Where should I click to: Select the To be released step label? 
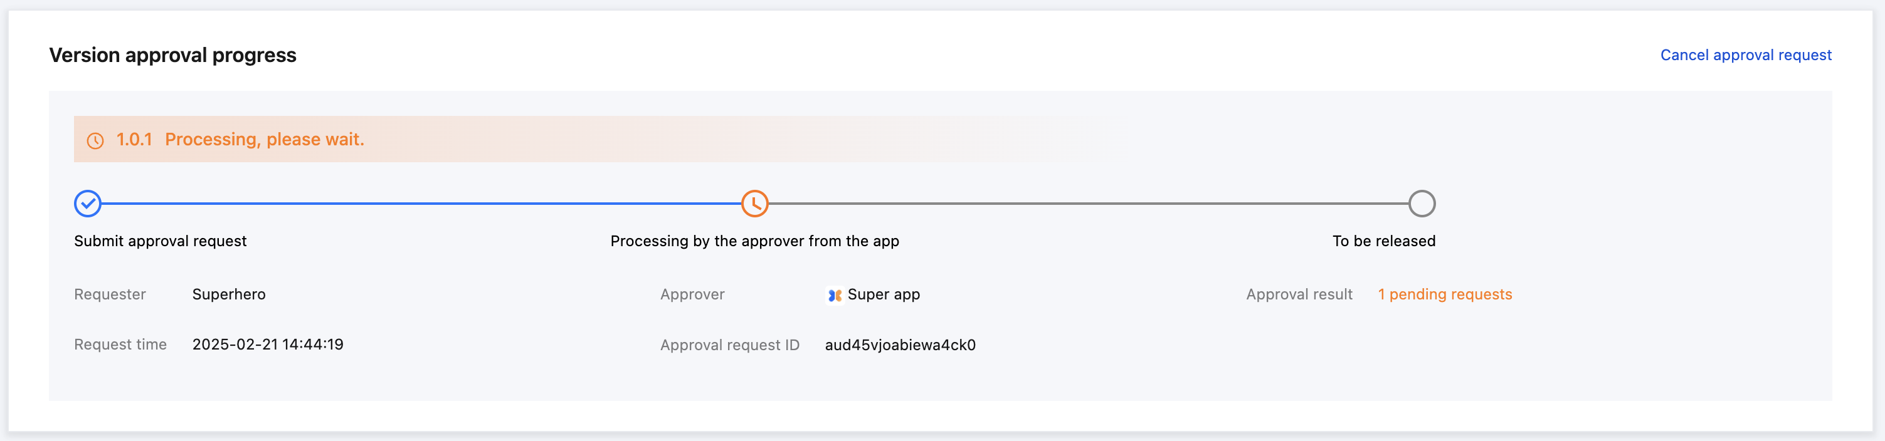[x=1383, y=241]
